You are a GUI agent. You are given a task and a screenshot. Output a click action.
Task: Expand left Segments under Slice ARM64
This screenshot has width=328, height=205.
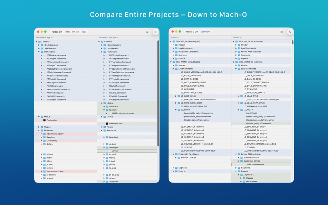pos(173,168)
